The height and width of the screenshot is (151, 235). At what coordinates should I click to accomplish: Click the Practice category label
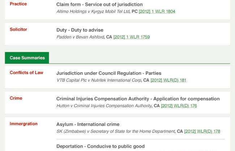pos(18,4)
